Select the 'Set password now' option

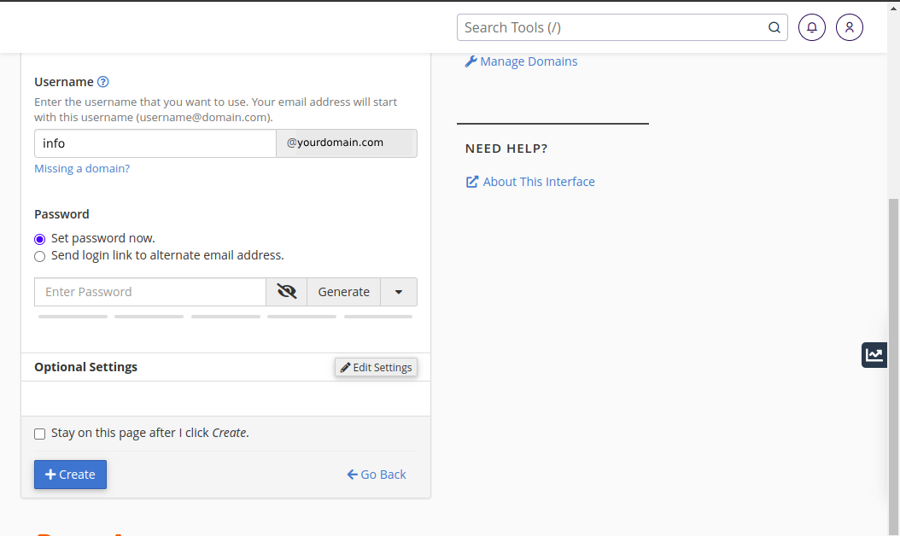click(x=40, y=239)
